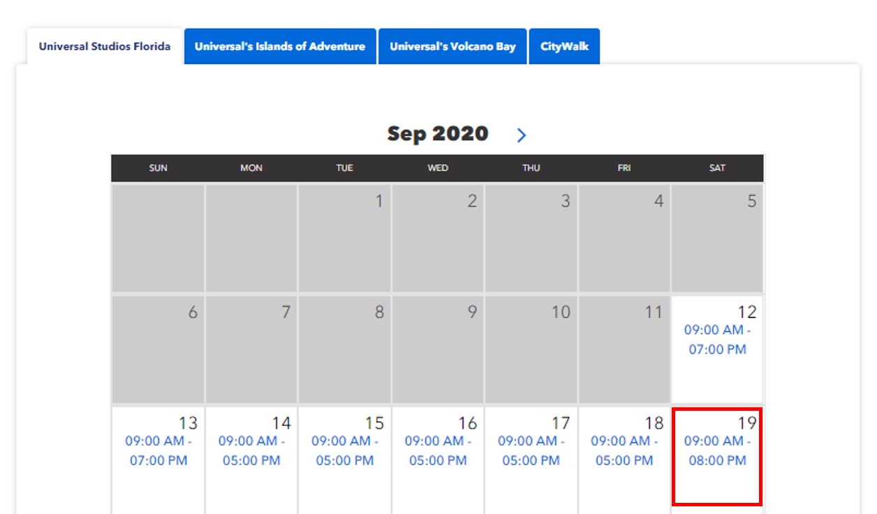The height and width of the screenshot is (514, 877).
Task: Click September 17 park hours
Action: [531, 451]
